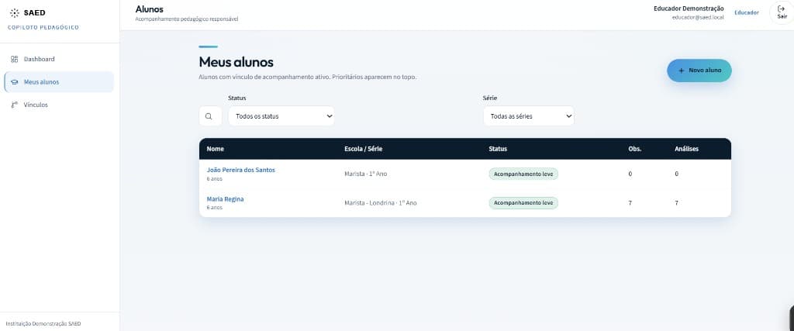The image size is (794, 331).
Task: Click Marista · 1º Ano cell
Action: coord(366,174)
